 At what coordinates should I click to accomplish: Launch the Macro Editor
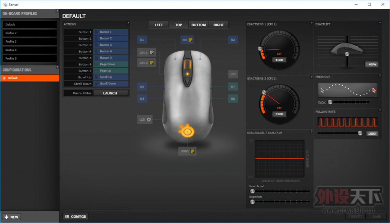pos(111,93)
